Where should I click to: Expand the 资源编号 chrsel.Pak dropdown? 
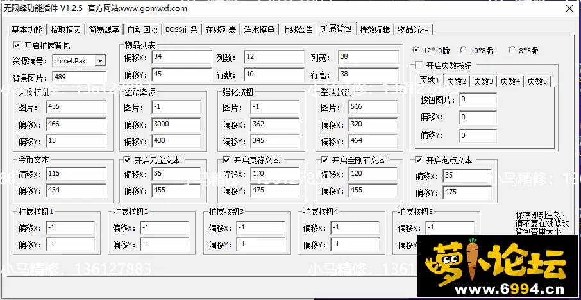click(x=100, y=61)
